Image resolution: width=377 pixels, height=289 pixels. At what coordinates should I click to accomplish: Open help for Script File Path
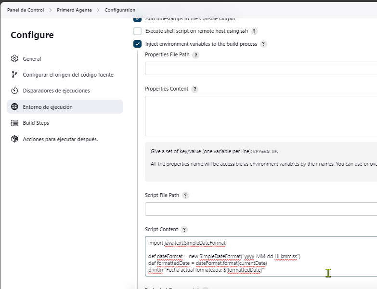[185, 196]
